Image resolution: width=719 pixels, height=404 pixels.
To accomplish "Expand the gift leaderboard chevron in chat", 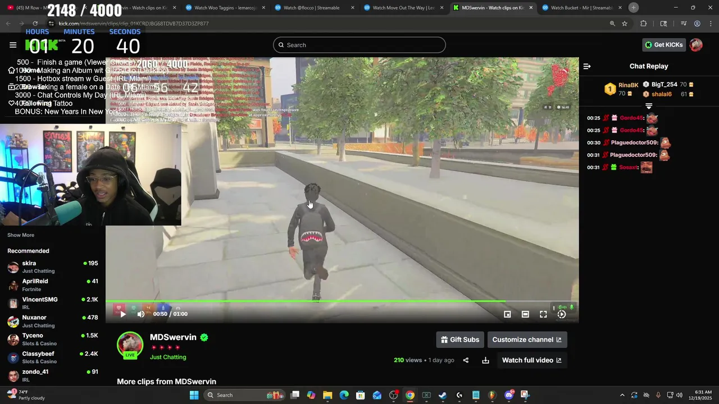I will [x=649, y=105].
